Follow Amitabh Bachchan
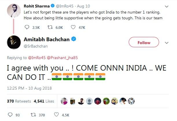 click(x=144, y=43)
